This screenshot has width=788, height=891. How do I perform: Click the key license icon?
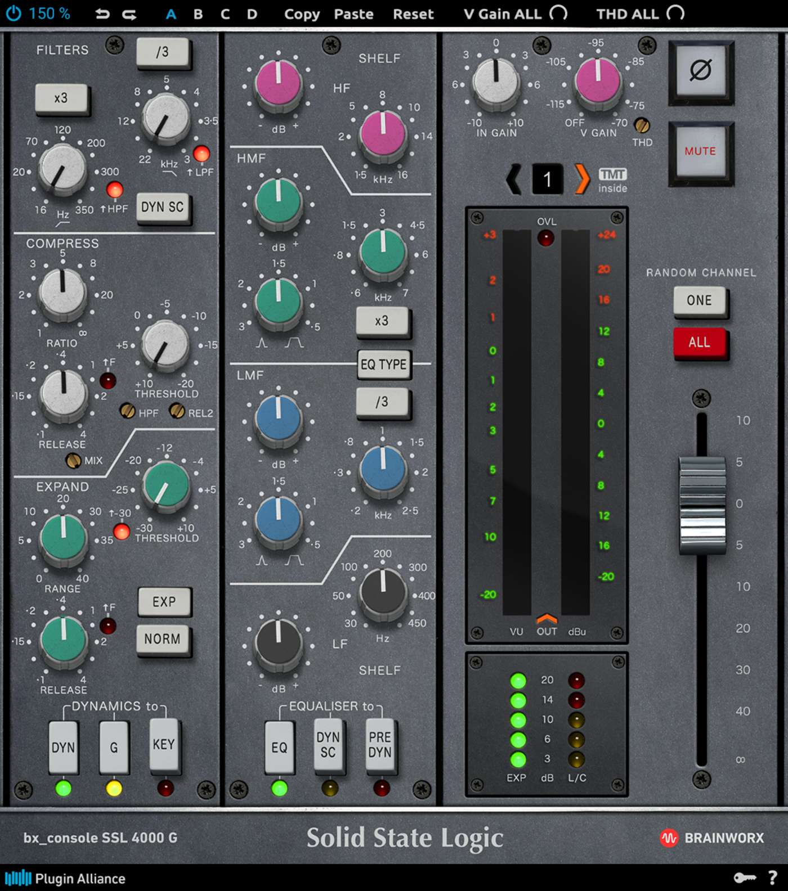tap(745, 877)
